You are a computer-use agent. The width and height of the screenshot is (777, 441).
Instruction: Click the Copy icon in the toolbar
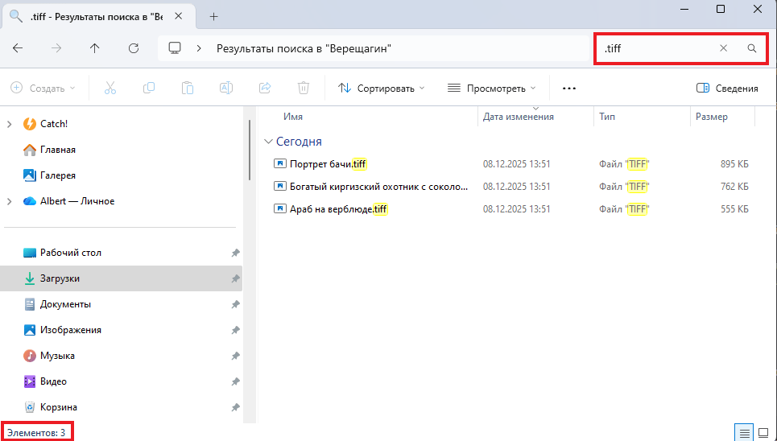(x=149, y=89)
